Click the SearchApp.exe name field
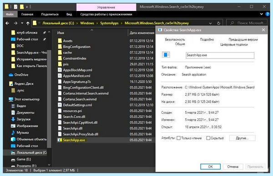The height and width of the screenshot is (176, 273). click(220, 55)
